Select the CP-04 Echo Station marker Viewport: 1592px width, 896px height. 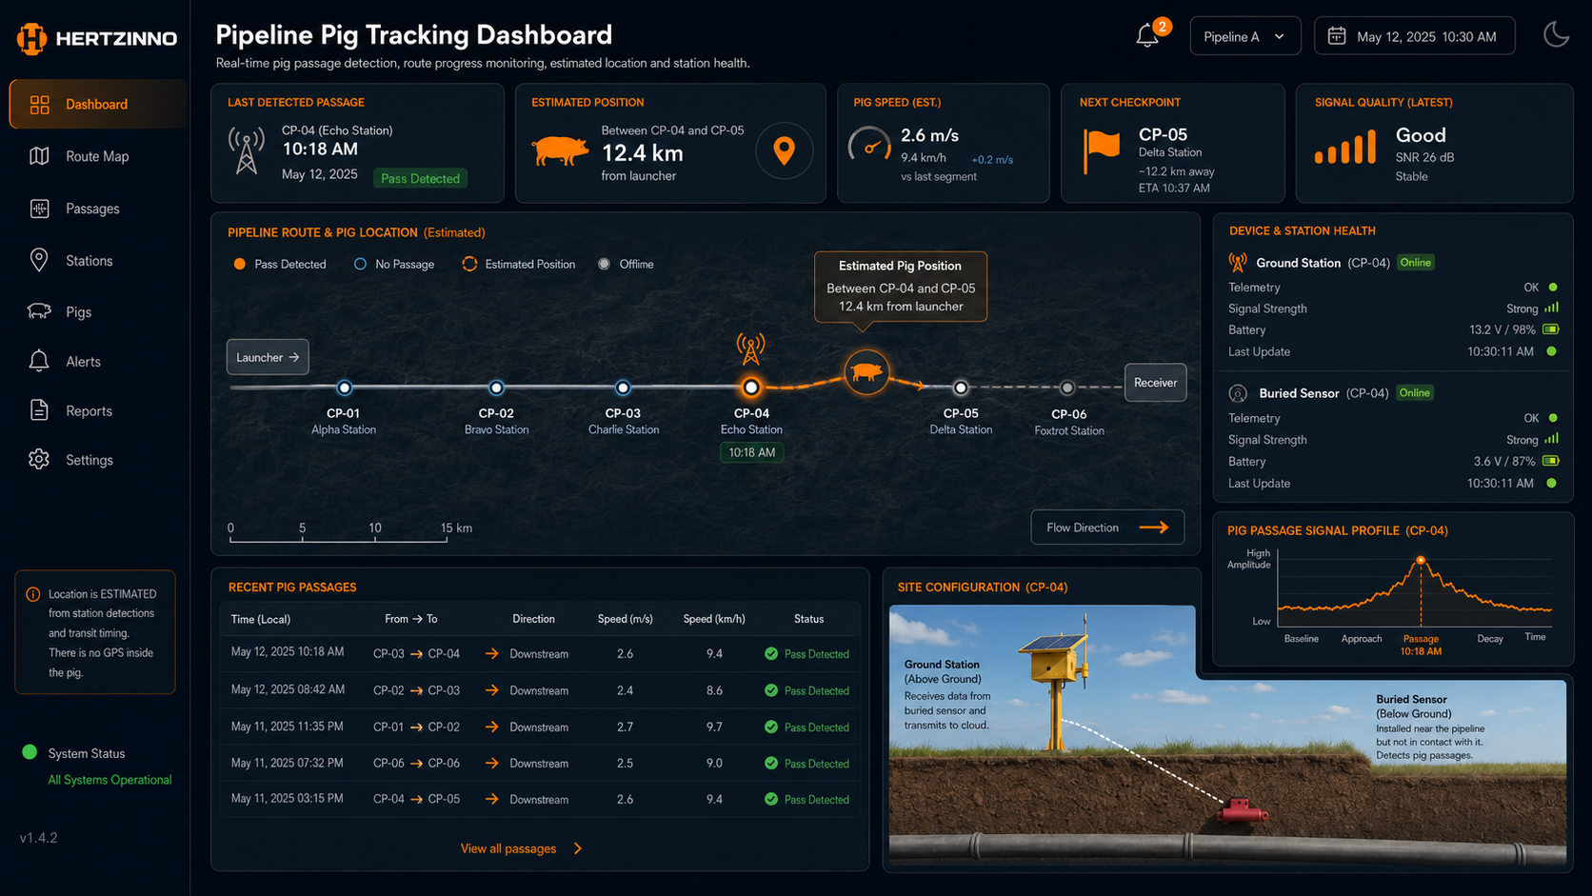click(751, 388)
